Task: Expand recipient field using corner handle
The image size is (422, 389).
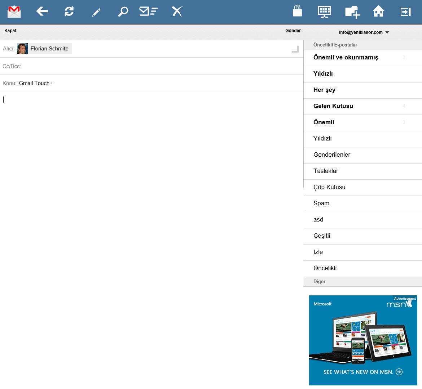Action: click(295, 49)
